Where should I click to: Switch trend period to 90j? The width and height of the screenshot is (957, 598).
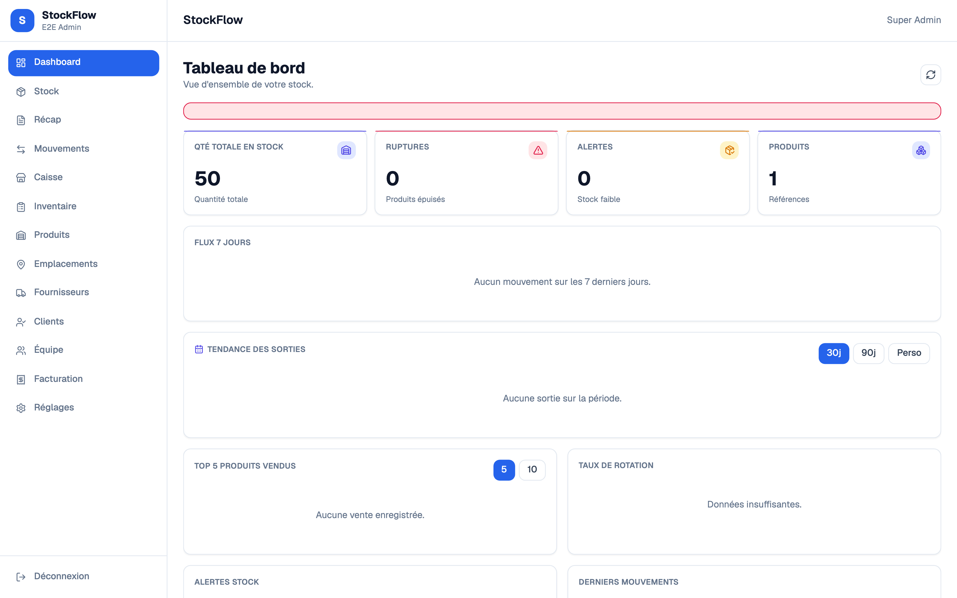point(868,353)
